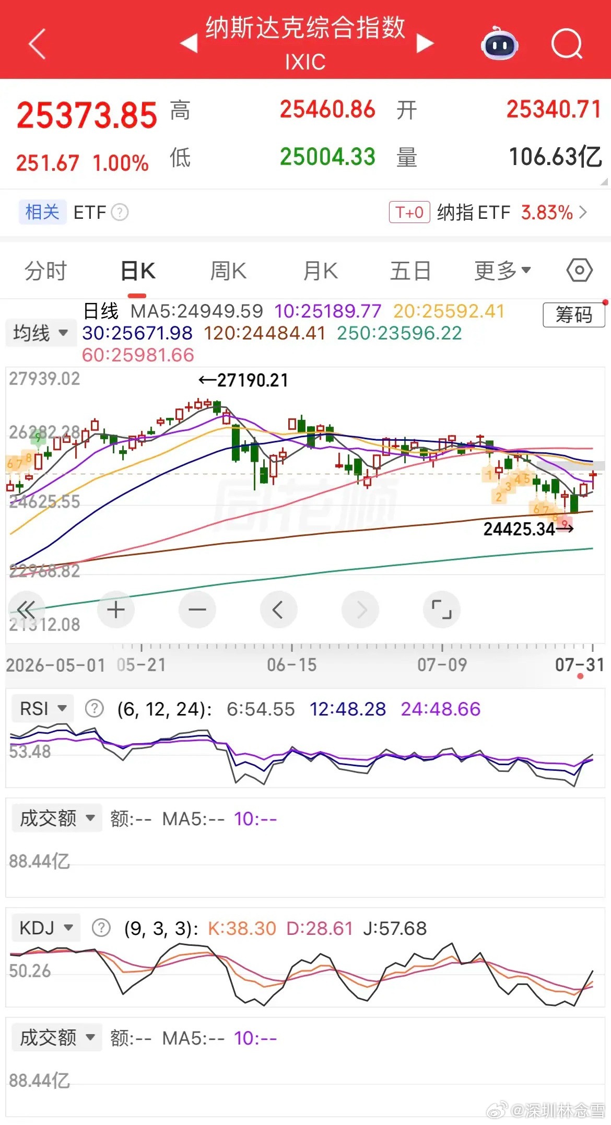This screenshot has width=611, height=1125.
Task: Open the RSI indicator dropdown
Action: pos(43,709)
